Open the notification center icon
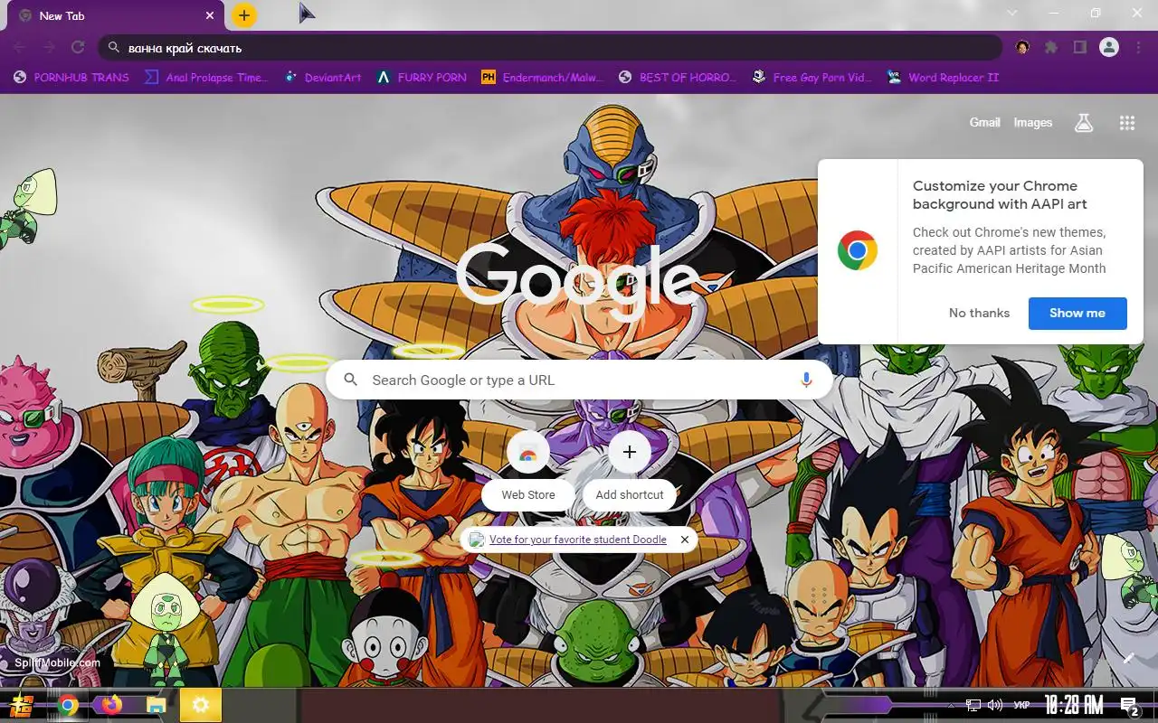Image resolution: width=1158 pixels, height=723 pixels. tap(1129, 706)
